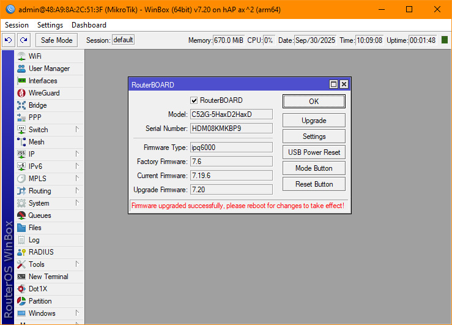Expand the Routing submenu arrow
This screenshot has width=452, height=325.
click(77, 190)
